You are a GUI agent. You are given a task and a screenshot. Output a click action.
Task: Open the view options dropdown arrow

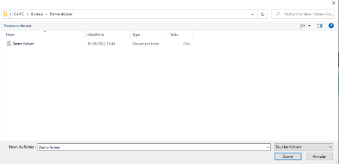pos(309,26)
